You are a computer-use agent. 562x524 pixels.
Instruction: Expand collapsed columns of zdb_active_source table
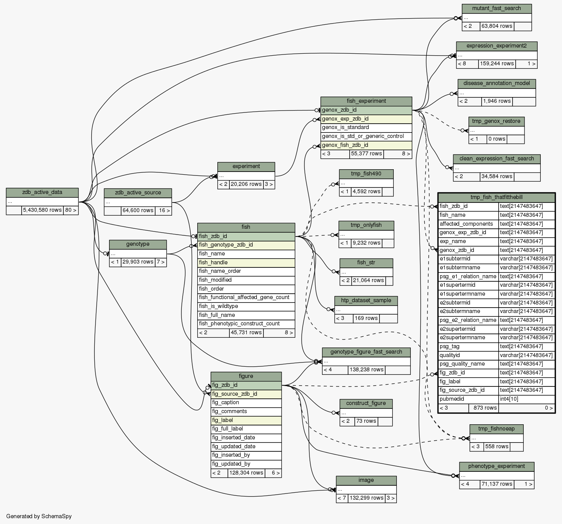click(138, 202)
